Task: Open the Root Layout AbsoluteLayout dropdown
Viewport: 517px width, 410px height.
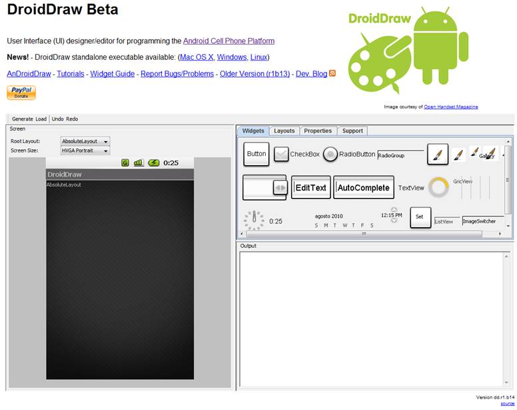Action: [85, 141]
